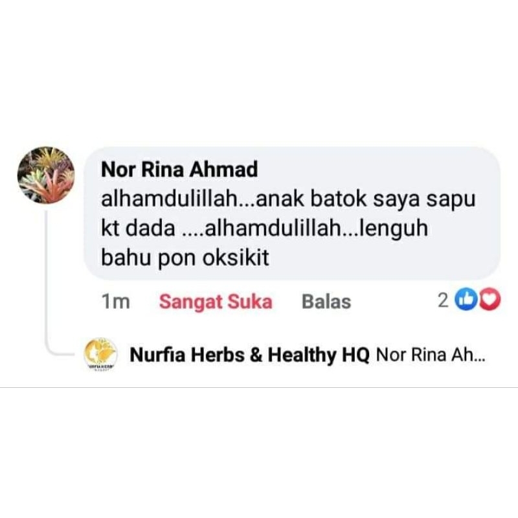Expand the truncated Nor Rina Ah... reply
Screen dimensions: 518x518
[x=431, y=355]
